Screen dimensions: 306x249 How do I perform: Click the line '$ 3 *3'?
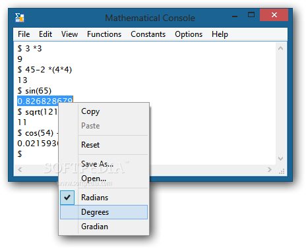(30, 49)
